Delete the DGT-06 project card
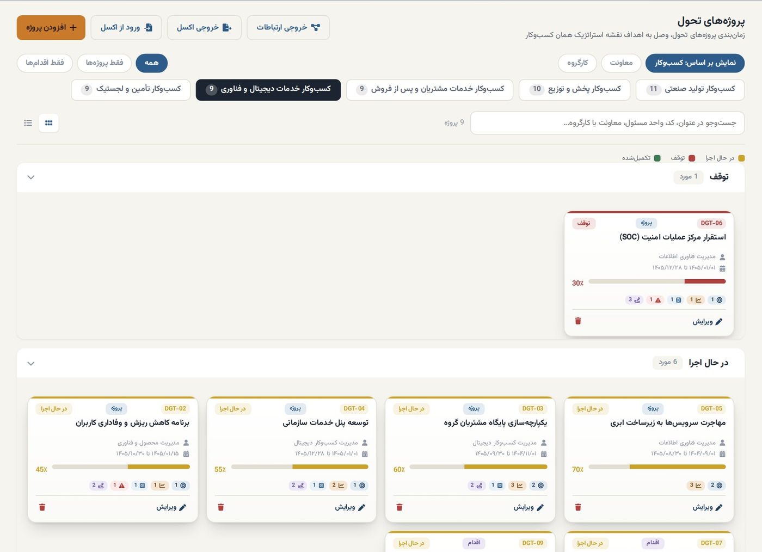This screenshot has height=552, width=762. (578, 321)
